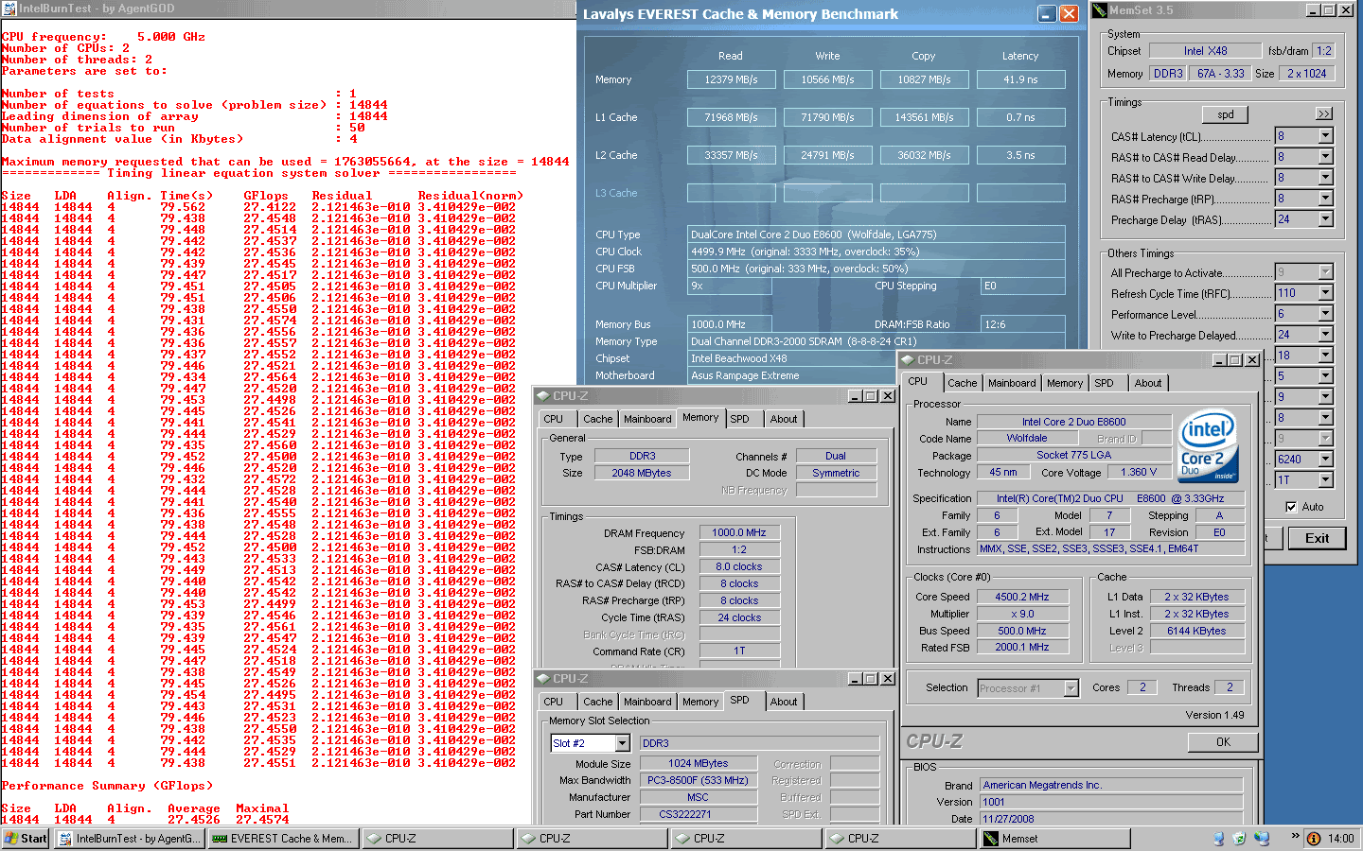
Task: Click the Memory Latency 41.9 ns cell
Action: 1020,79
